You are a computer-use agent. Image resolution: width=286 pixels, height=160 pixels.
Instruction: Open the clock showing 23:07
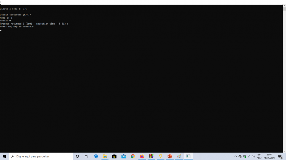(269, 156)
